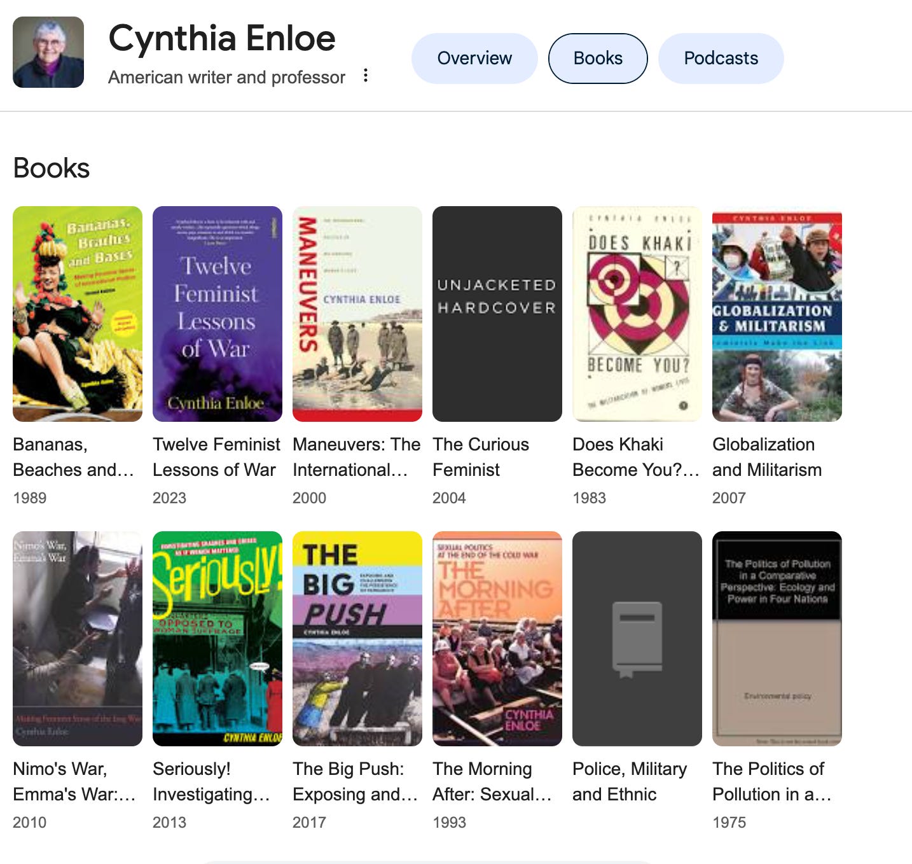Click the Globalization & Militarism cover
The image size is (912, 864).
coord(777,314)
